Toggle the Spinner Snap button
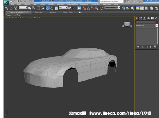The image size is (159, 118). click(x=97, y=8)
